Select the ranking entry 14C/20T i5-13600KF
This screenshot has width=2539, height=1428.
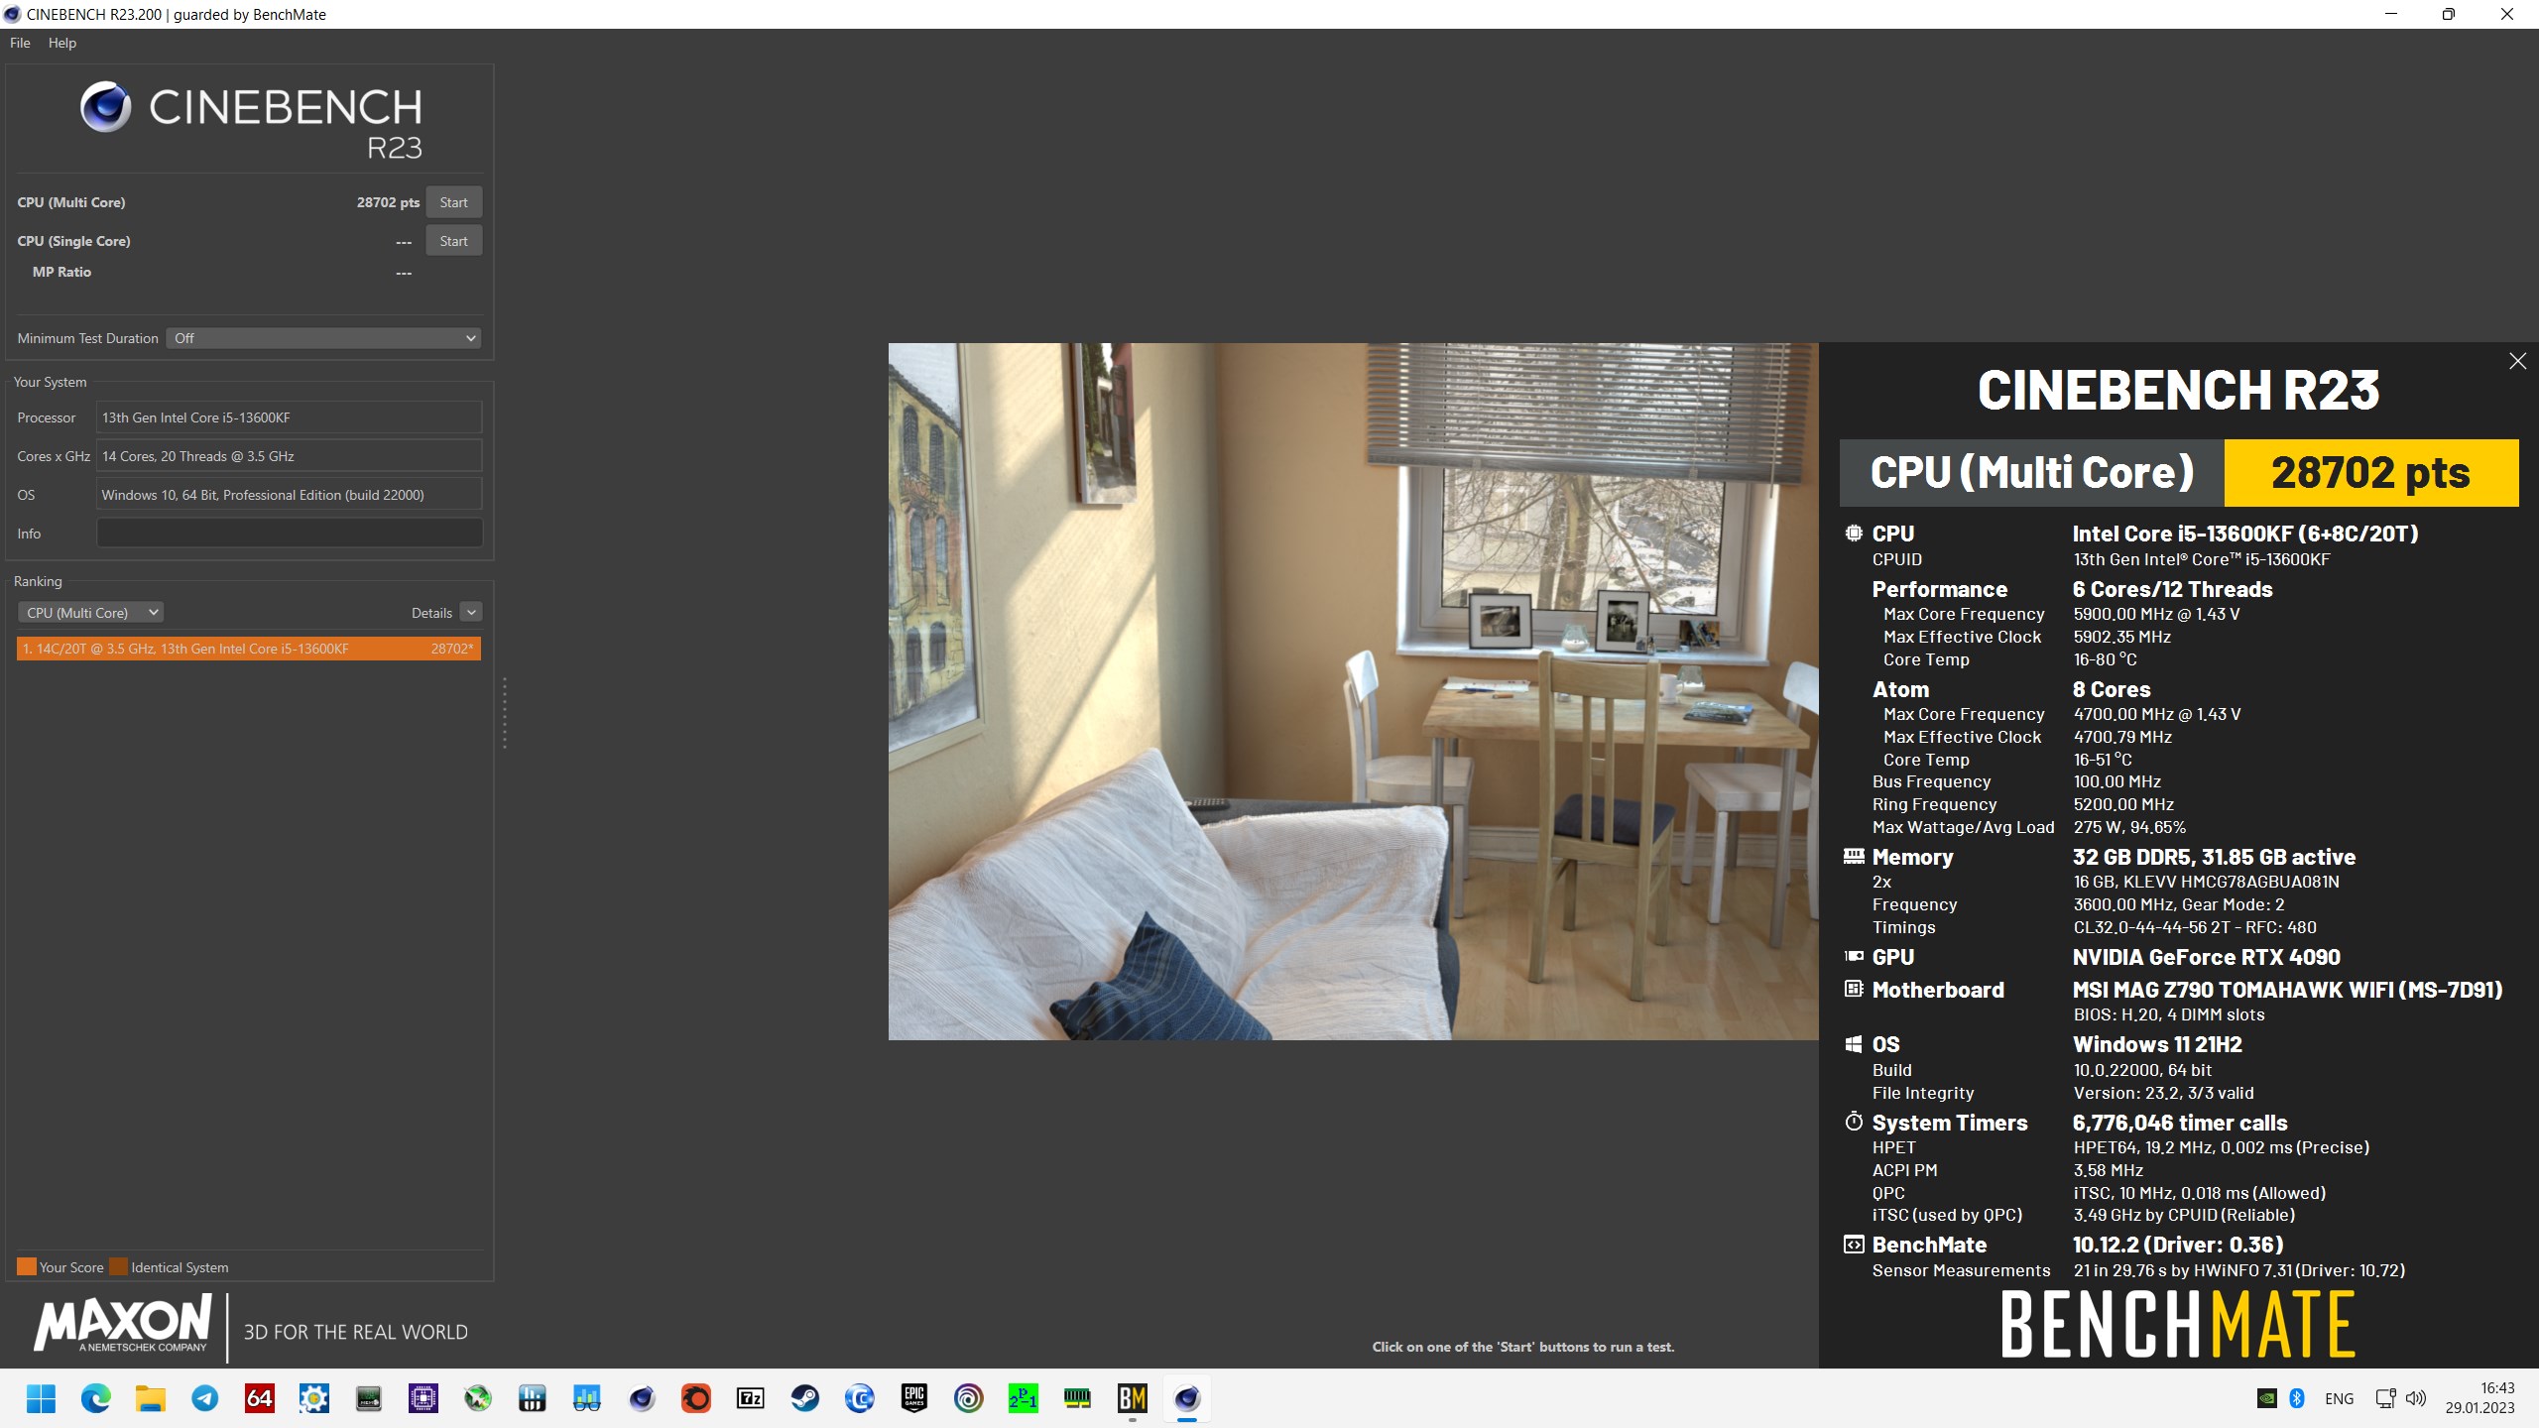[x=249, y=649]
